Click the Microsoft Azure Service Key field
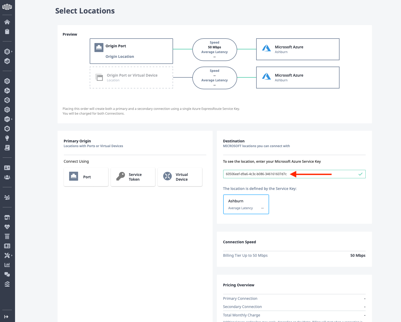 [294, 174]
